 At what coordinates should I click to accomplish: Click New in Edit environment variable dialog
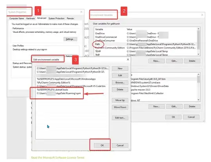[x=120, y=68]
